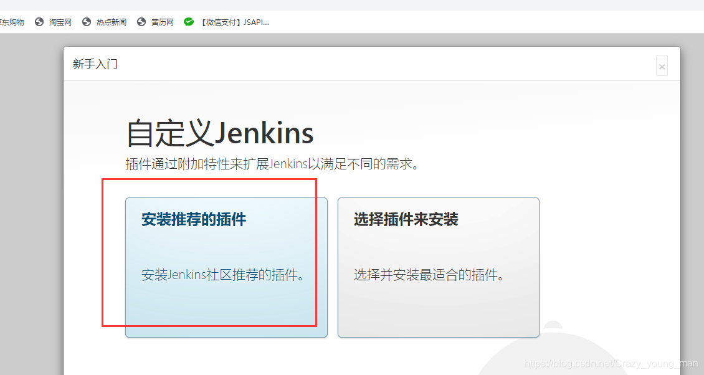
Task: Open the 热点新闻 bookmark
Action: coord(105,22)
